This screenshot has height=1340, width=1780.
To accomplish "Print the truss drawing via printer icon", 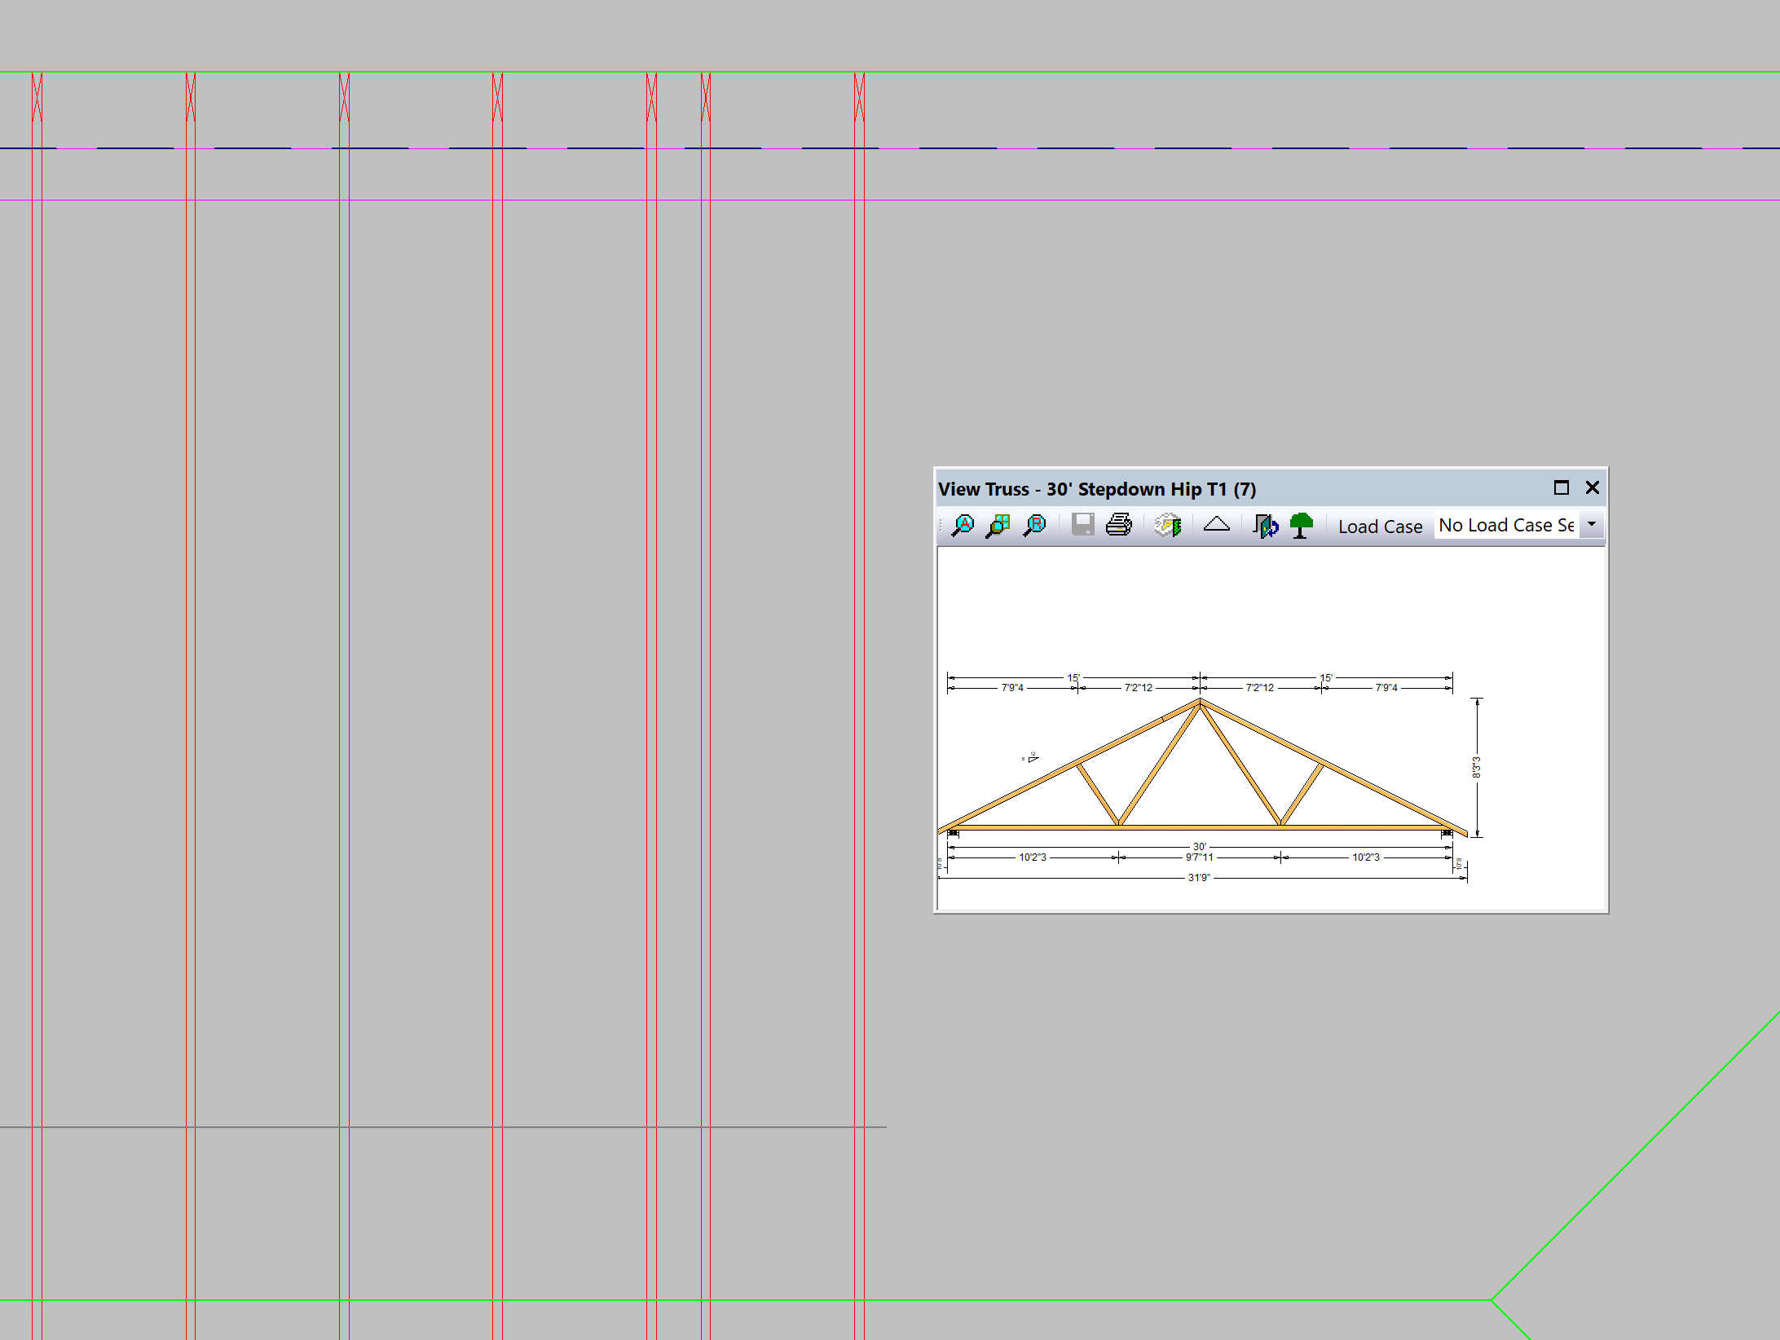I will point(1119,525).
